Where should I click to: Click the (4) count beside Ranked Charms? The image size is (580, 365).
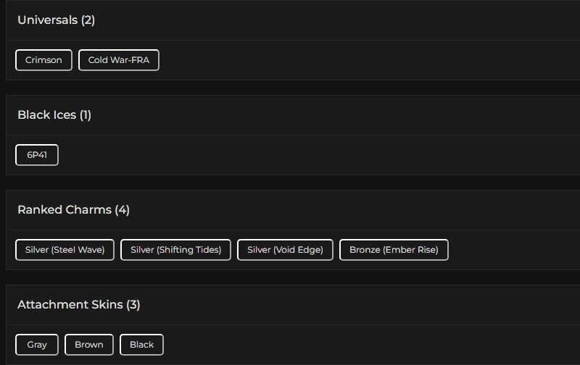(x=122, y=210)
